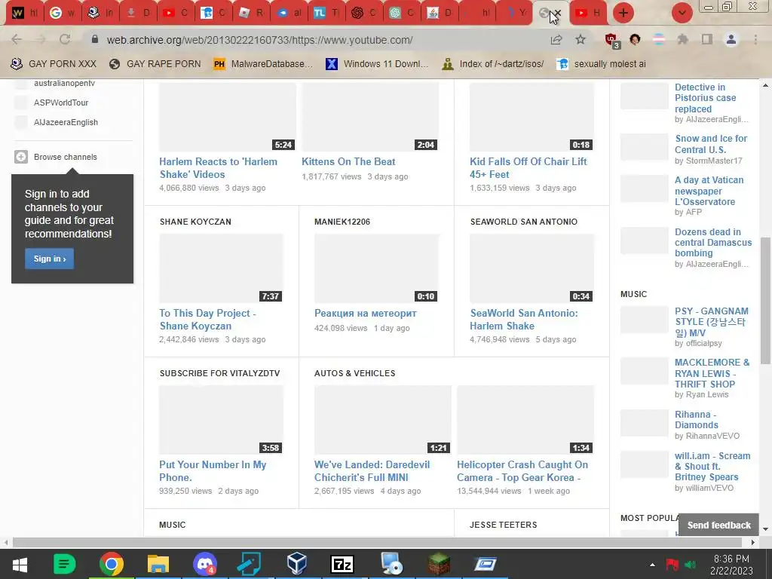This screenshot has width=772, height=579.
Task: Open Chrome's three-dot menu
Action: pos(755,39)
